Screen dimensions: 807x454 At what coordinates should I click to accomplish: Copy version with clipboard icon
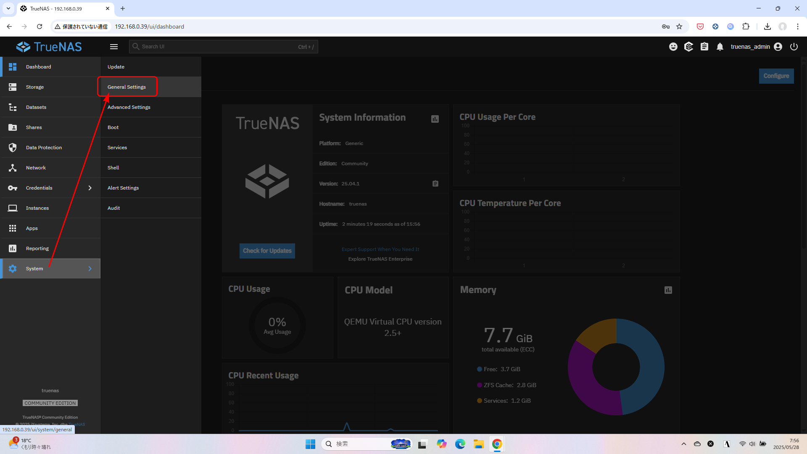[x=435, y=184]
